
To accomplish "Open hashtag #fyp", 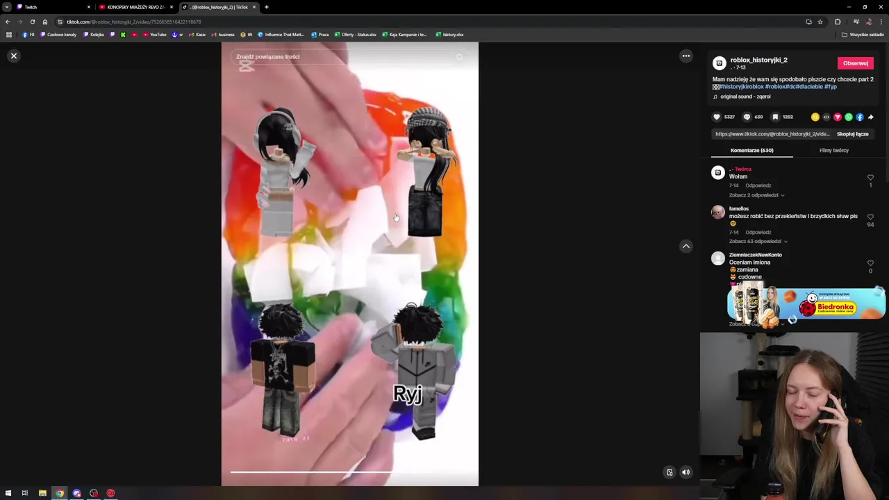I will [x=830, y=87].
